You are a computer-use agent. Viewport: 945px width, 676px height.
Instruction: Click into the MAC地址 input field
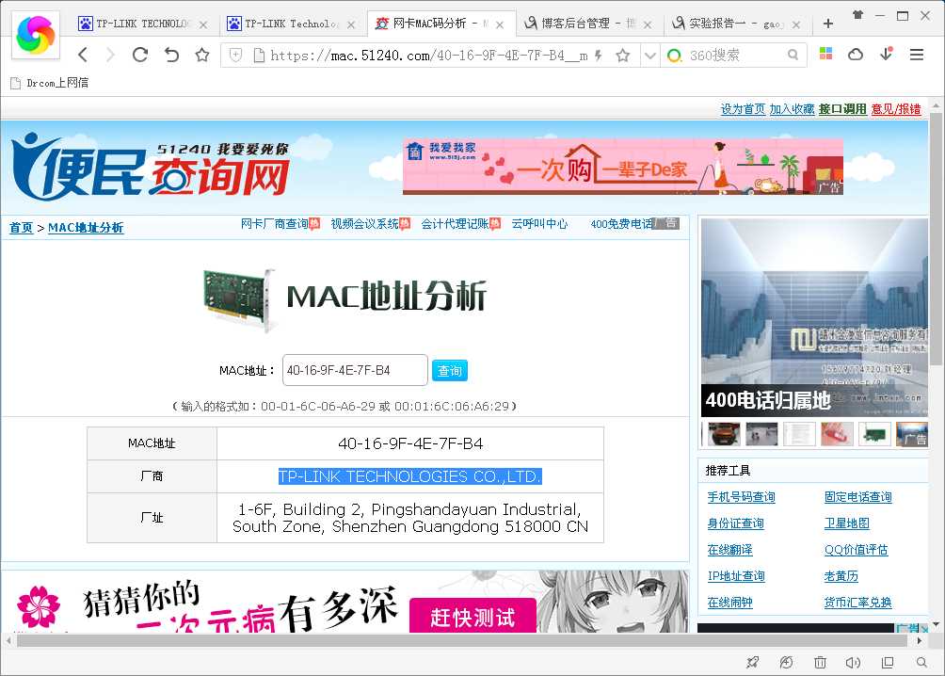coord(355,370)
